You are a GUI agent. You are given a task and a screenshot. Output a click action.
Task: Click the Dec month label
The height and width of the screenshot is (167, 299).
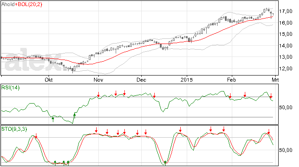[x=141, y=79]
